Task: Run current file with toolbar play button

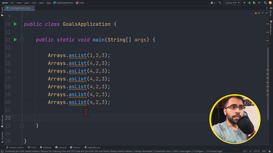Action: (x=244, y=3)
